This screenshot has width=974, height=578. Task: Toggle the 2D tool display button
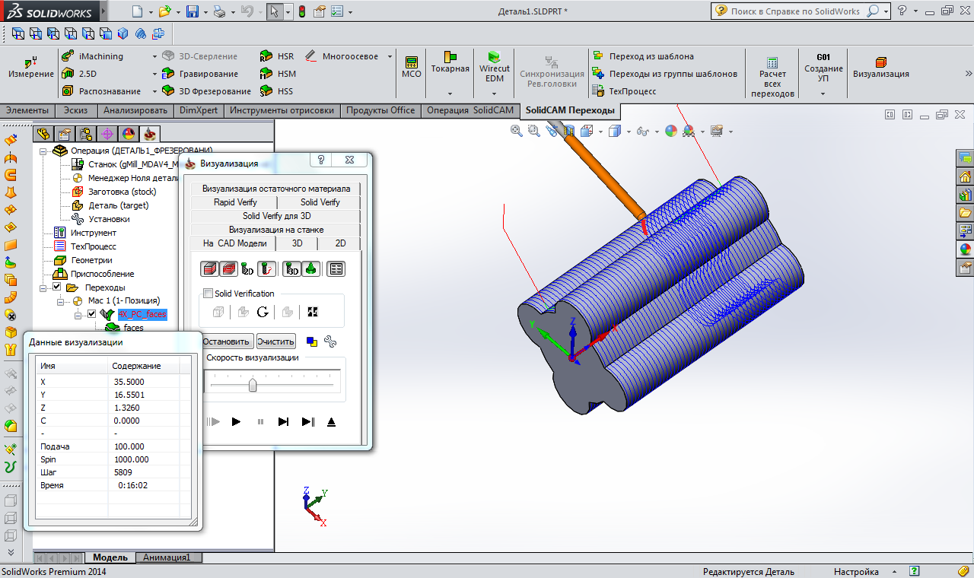pyautogui.click(x=247, y=268)
